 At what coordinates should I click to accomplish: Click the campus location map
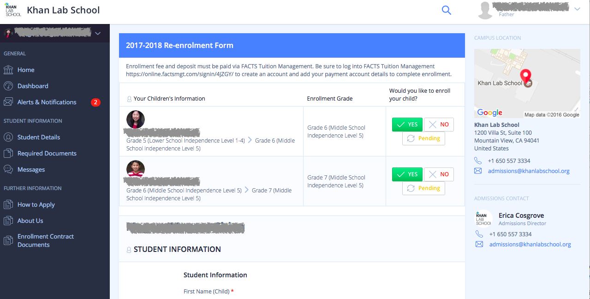pos(527,84)
